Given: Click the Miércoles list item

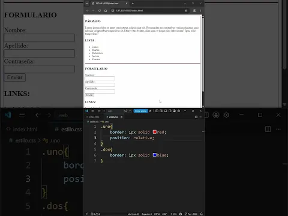Looking at the screenshot, I should [97, 53].
